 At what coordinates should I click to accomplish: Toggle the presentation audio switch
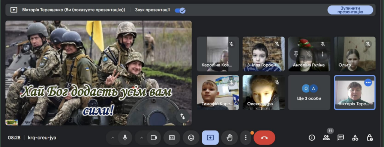coord(180,10)
